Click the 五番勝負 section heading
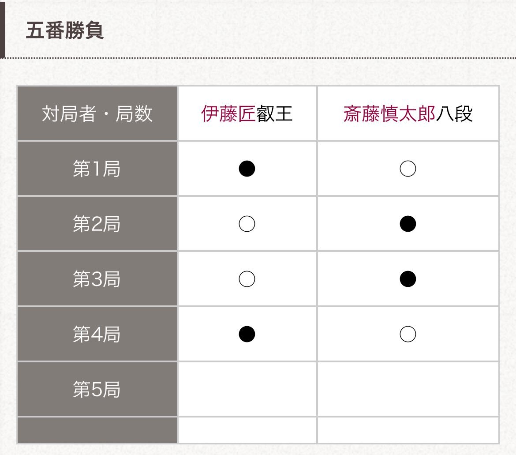Viewport: 516px width, 455px height. point(65,30)
